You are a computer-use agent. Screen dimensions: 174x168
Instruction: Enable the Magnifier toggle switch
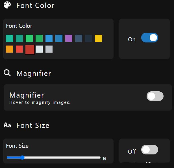[x=155, y=96]
